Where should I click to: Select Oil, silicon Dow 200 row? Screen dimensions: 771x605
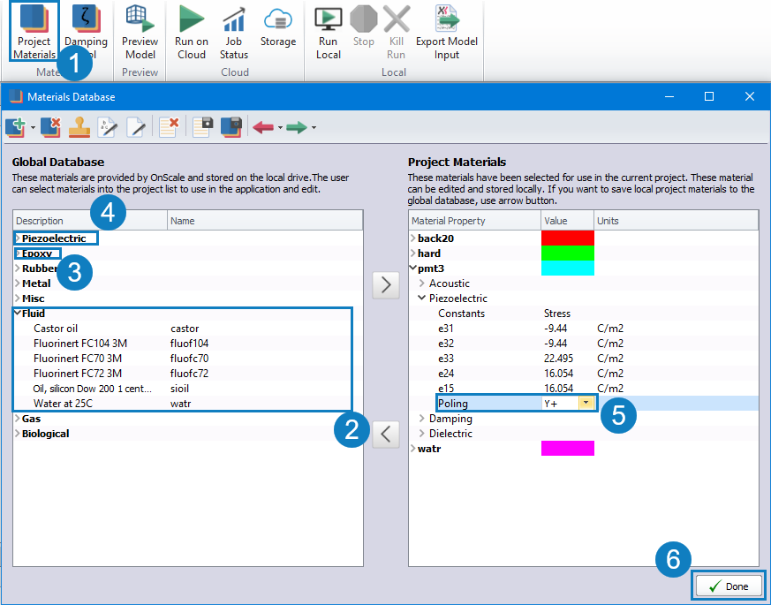pos(188,389)
